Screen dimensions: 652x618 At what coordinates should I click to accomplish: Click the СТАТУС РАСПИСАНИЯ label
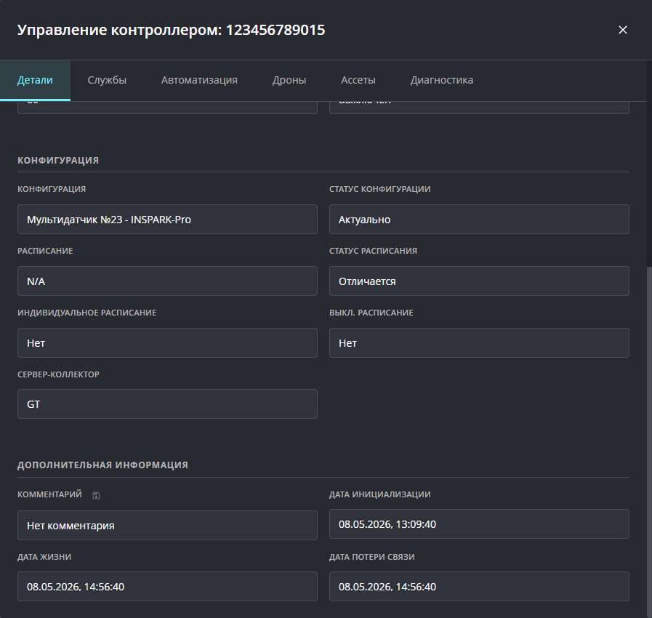(x=373, y=251)
